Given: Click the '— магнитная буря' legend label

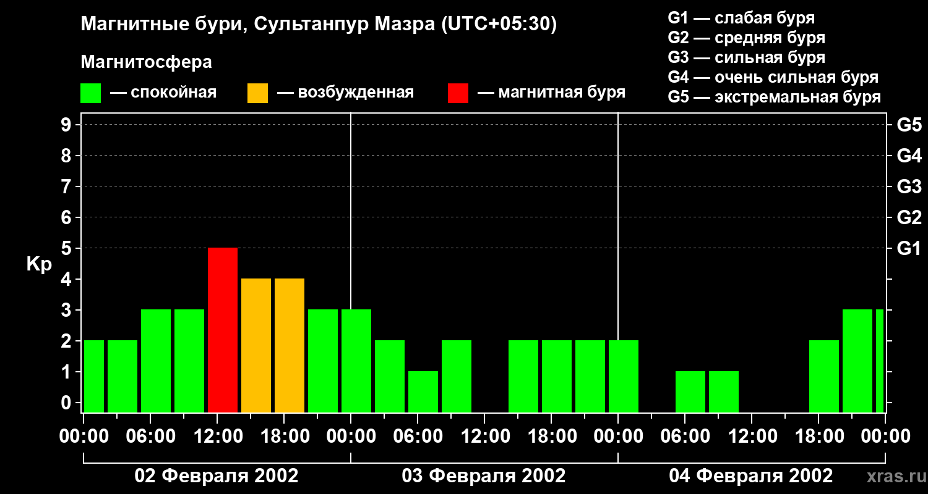Looking at the screenshot, I should [x=552, y=93].
